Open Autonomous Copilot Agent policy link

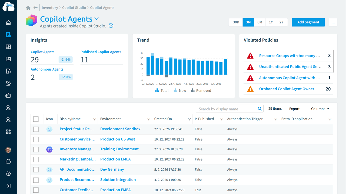(290, 78)
